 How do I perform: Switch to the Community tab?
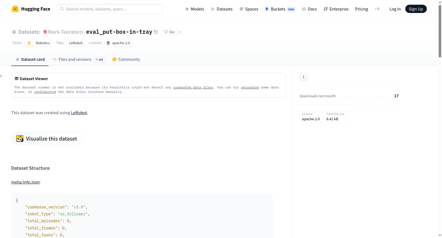[x=126, y=59]
